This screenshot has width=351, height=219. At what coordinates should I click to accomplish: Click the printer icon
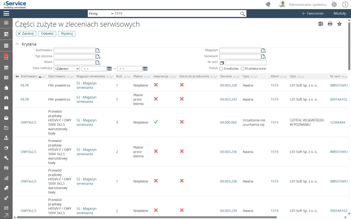pyautogui.click(x=330, y=24)
